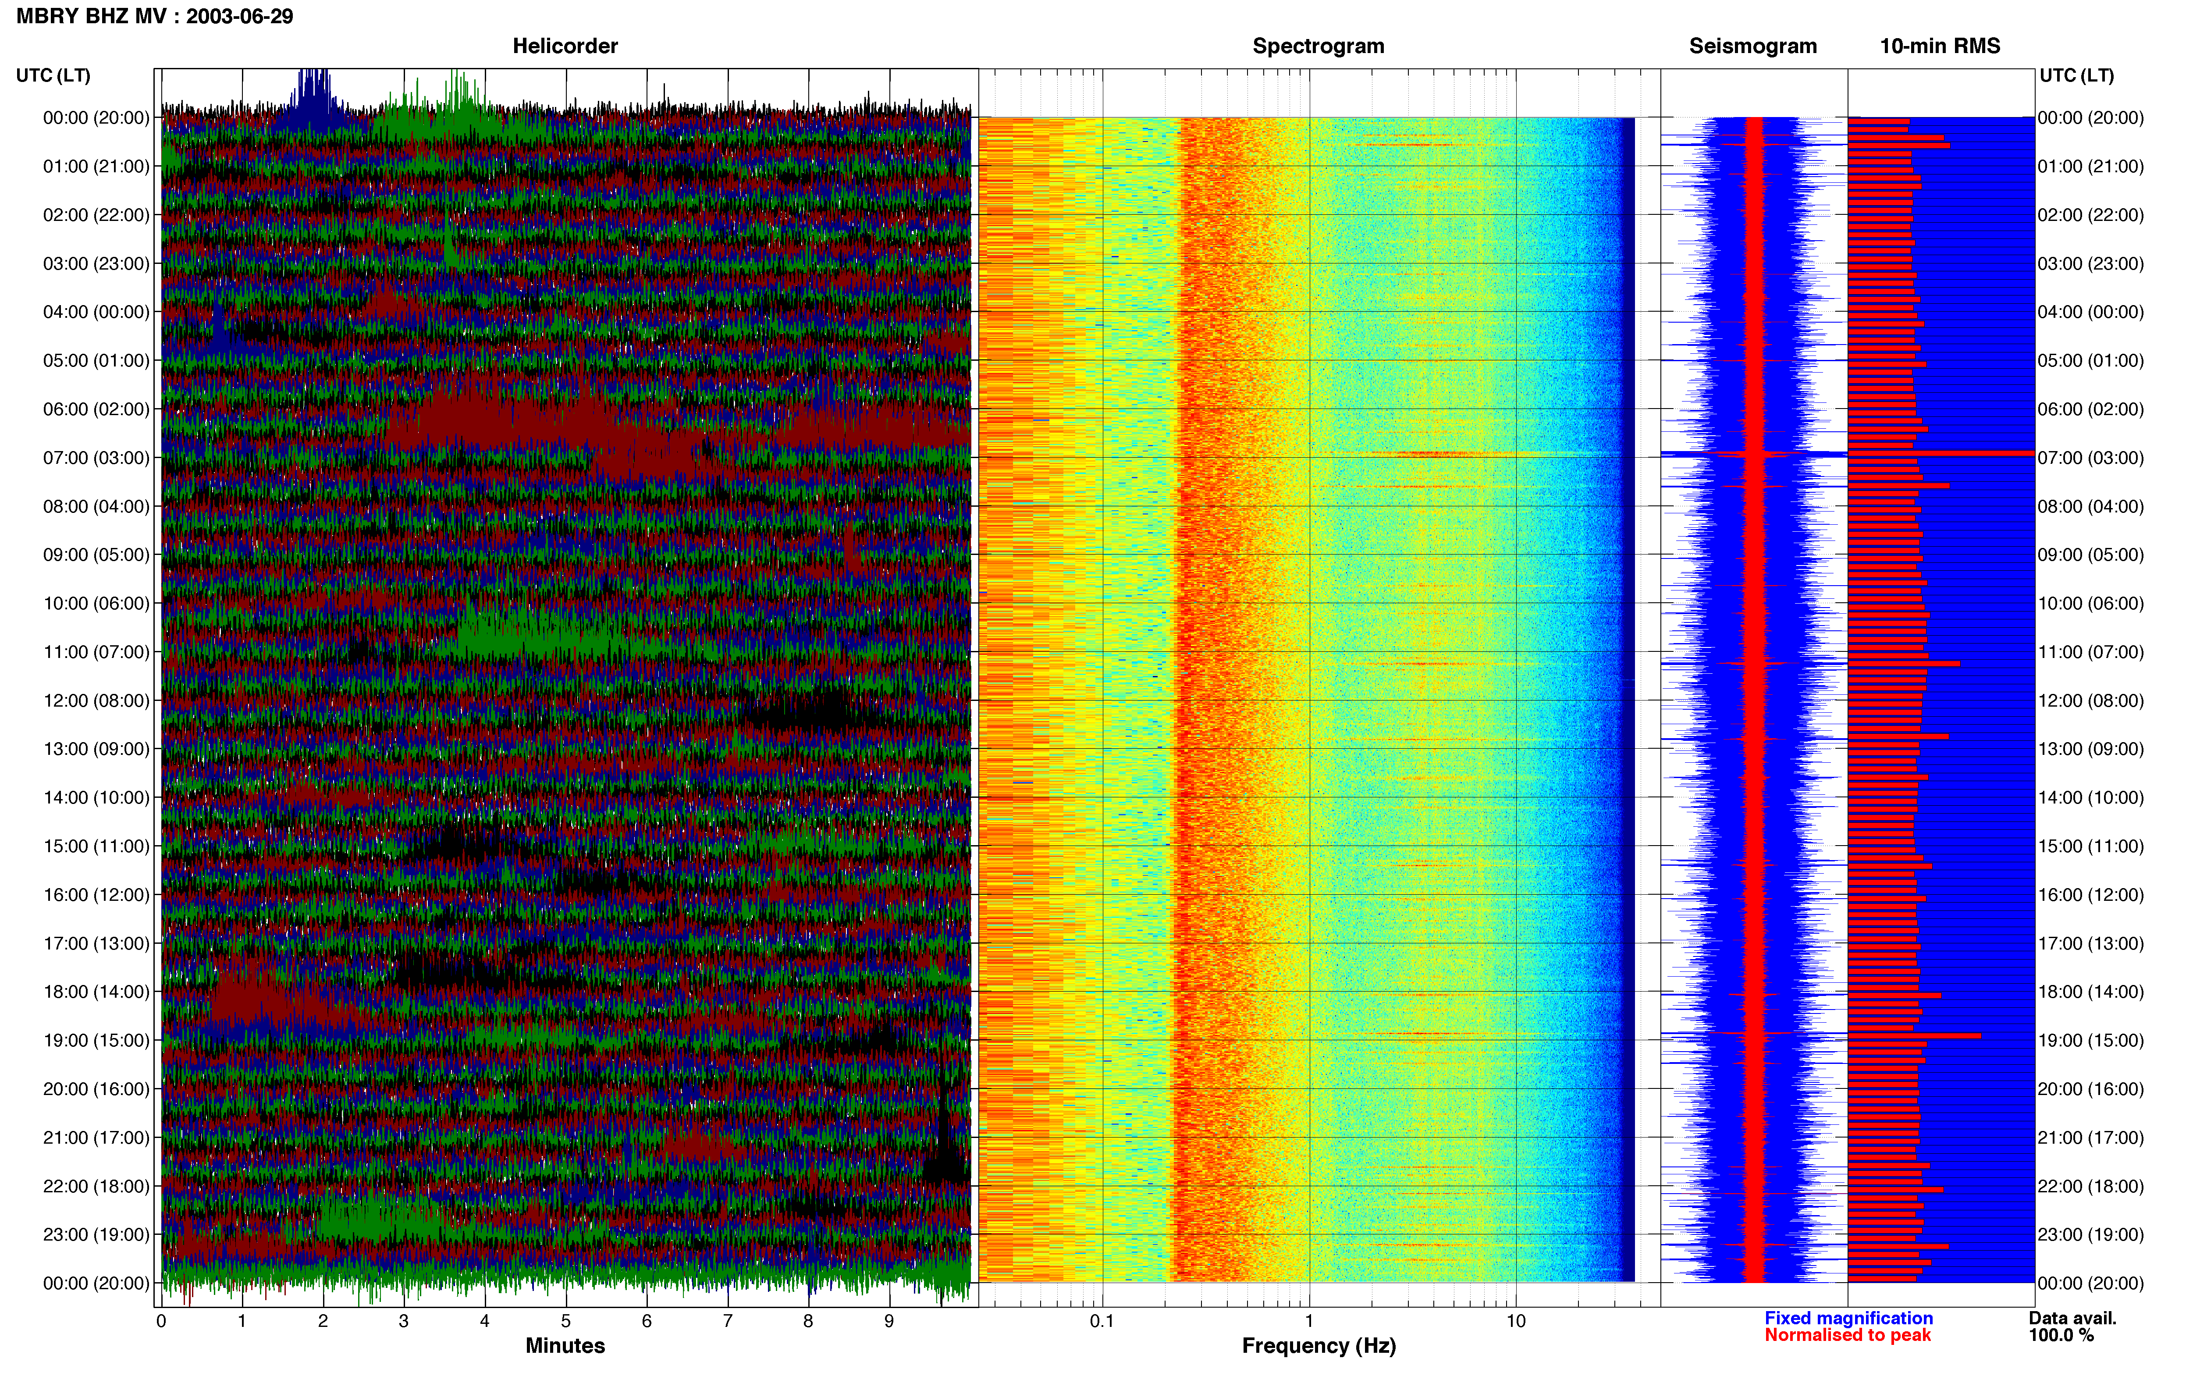This screenshot has width=2200, height=1376.
Task: Click right time label '07:00 (03:00)'
Action: pyautogui.click(x=2091, y=457)
